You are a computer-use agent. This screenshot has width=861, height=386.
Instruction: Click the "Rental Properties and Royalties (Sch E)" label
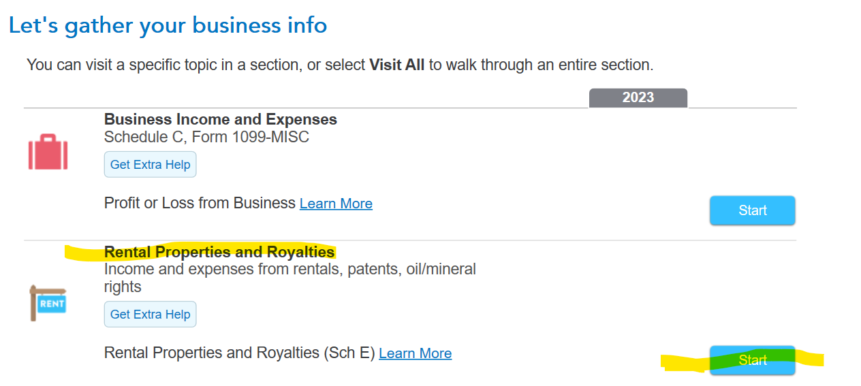tap(239, 353)
